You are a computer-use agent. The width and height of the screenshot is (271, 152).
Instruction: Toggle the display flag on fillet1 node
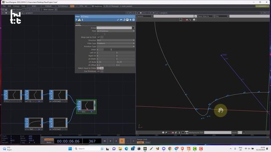(x=91, y=112)
